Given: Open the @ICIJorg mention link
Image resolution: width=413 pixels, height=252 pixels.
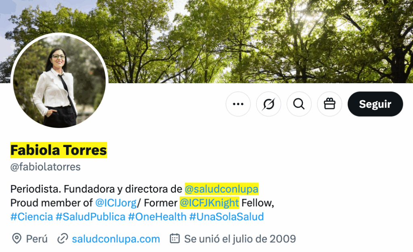Looking at the screenshot, I should pyautogui.click(x=116, y=203).
